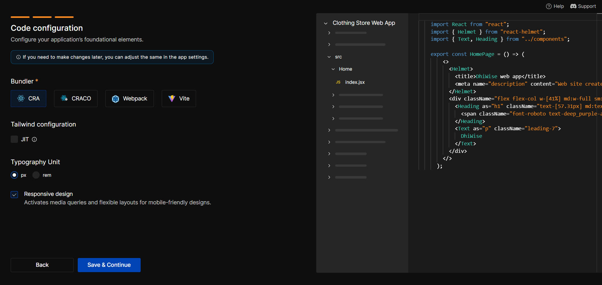Choose the Vite bundler option
Screen dimensions: 602x285
(x=179, y=99)
